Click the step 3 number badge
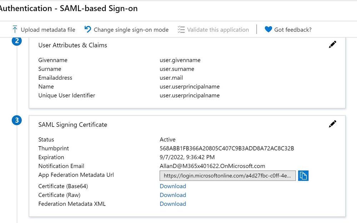The height and width of the screenshot is (223, 357). tap(16, 121)
